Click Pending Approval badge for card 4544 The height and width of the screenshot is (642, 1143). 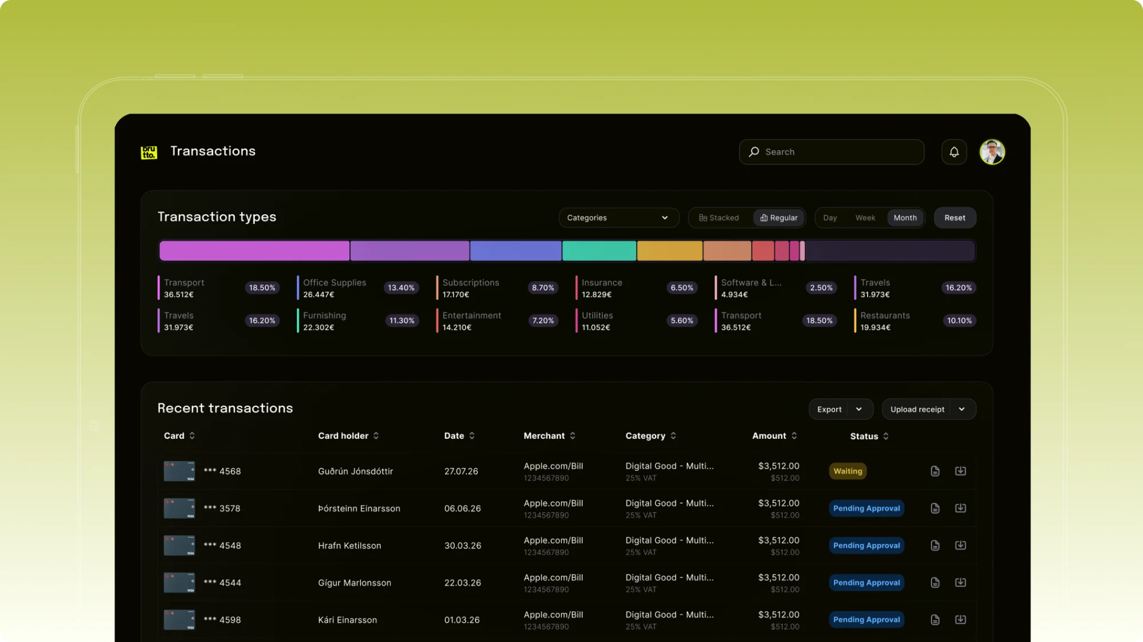(x=866, y=583)
